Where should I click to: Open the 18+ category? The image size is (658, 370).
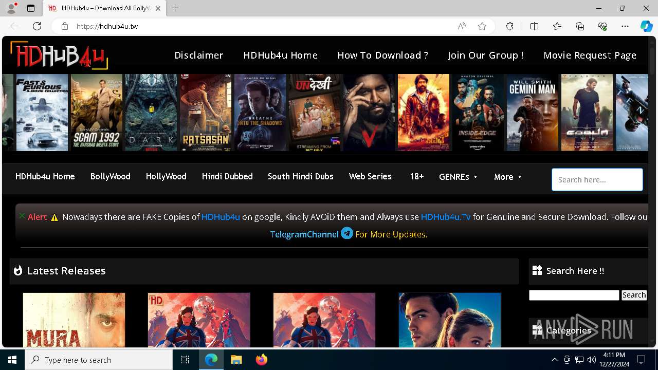coord(417,176)
